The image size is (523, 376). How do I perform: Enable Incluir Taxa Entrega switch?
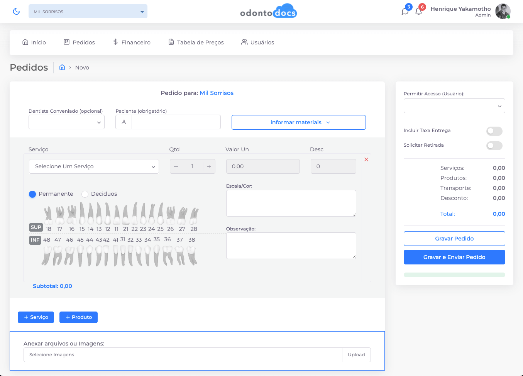pyautogui.click(x=494, y=131)
